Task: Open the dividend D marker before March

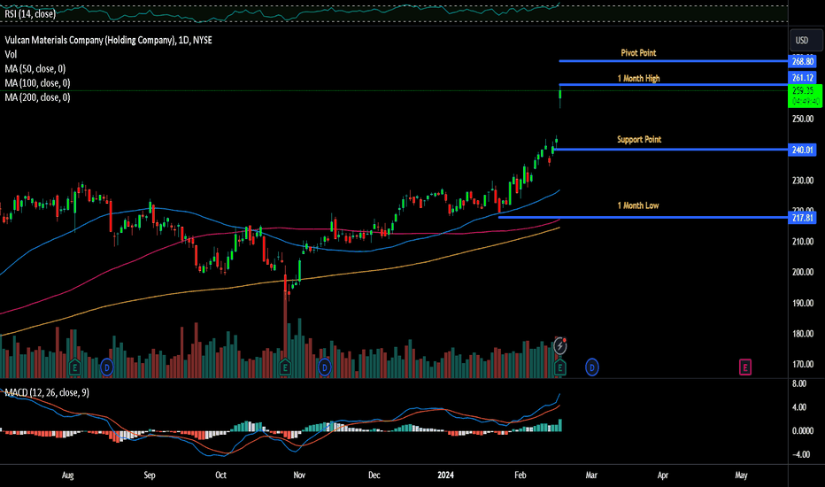Action: tap(592, 367)
